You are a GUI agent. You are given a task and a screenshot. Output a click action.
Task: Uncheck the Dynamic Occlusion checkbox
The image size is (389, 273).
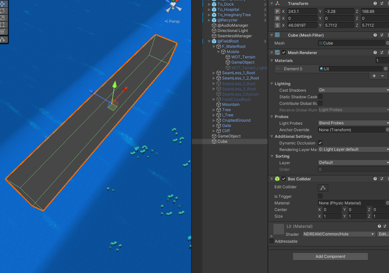click(320, 143)
